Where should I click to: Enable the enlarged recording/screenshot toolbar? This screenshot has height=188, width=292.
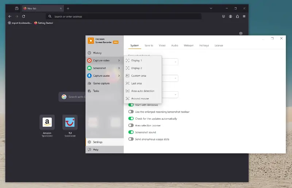click(131, 112)
